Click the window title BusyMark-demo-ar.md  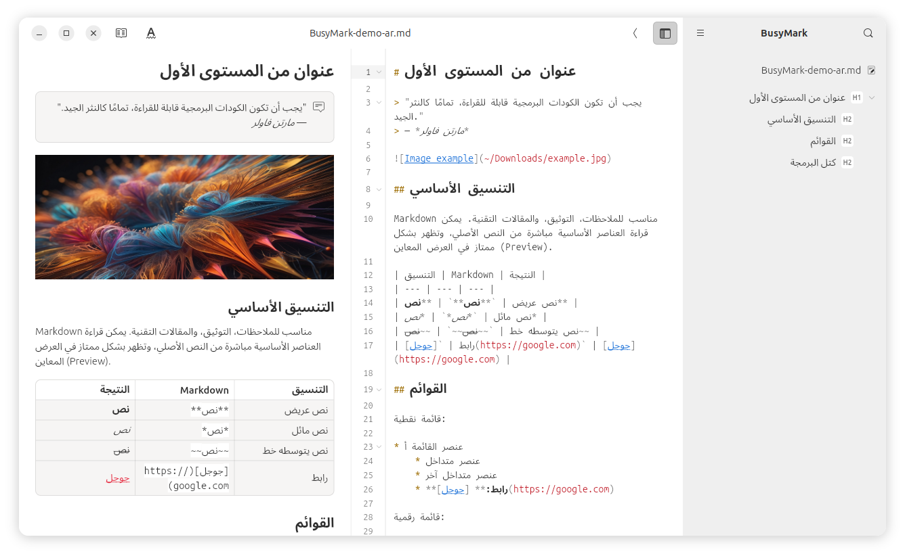click(360, 33)
